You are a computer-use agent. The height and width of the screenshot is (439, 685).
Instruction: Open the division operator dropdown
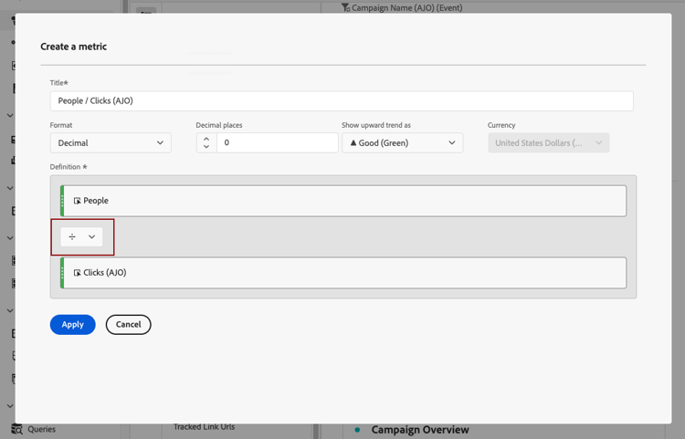tap(81, 236)
